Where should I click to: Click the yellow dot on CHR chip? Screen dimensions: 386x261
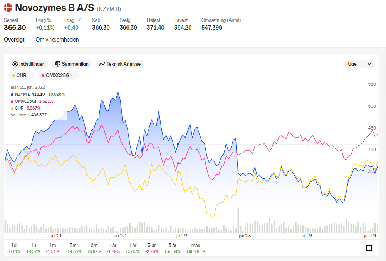point(13,76)
